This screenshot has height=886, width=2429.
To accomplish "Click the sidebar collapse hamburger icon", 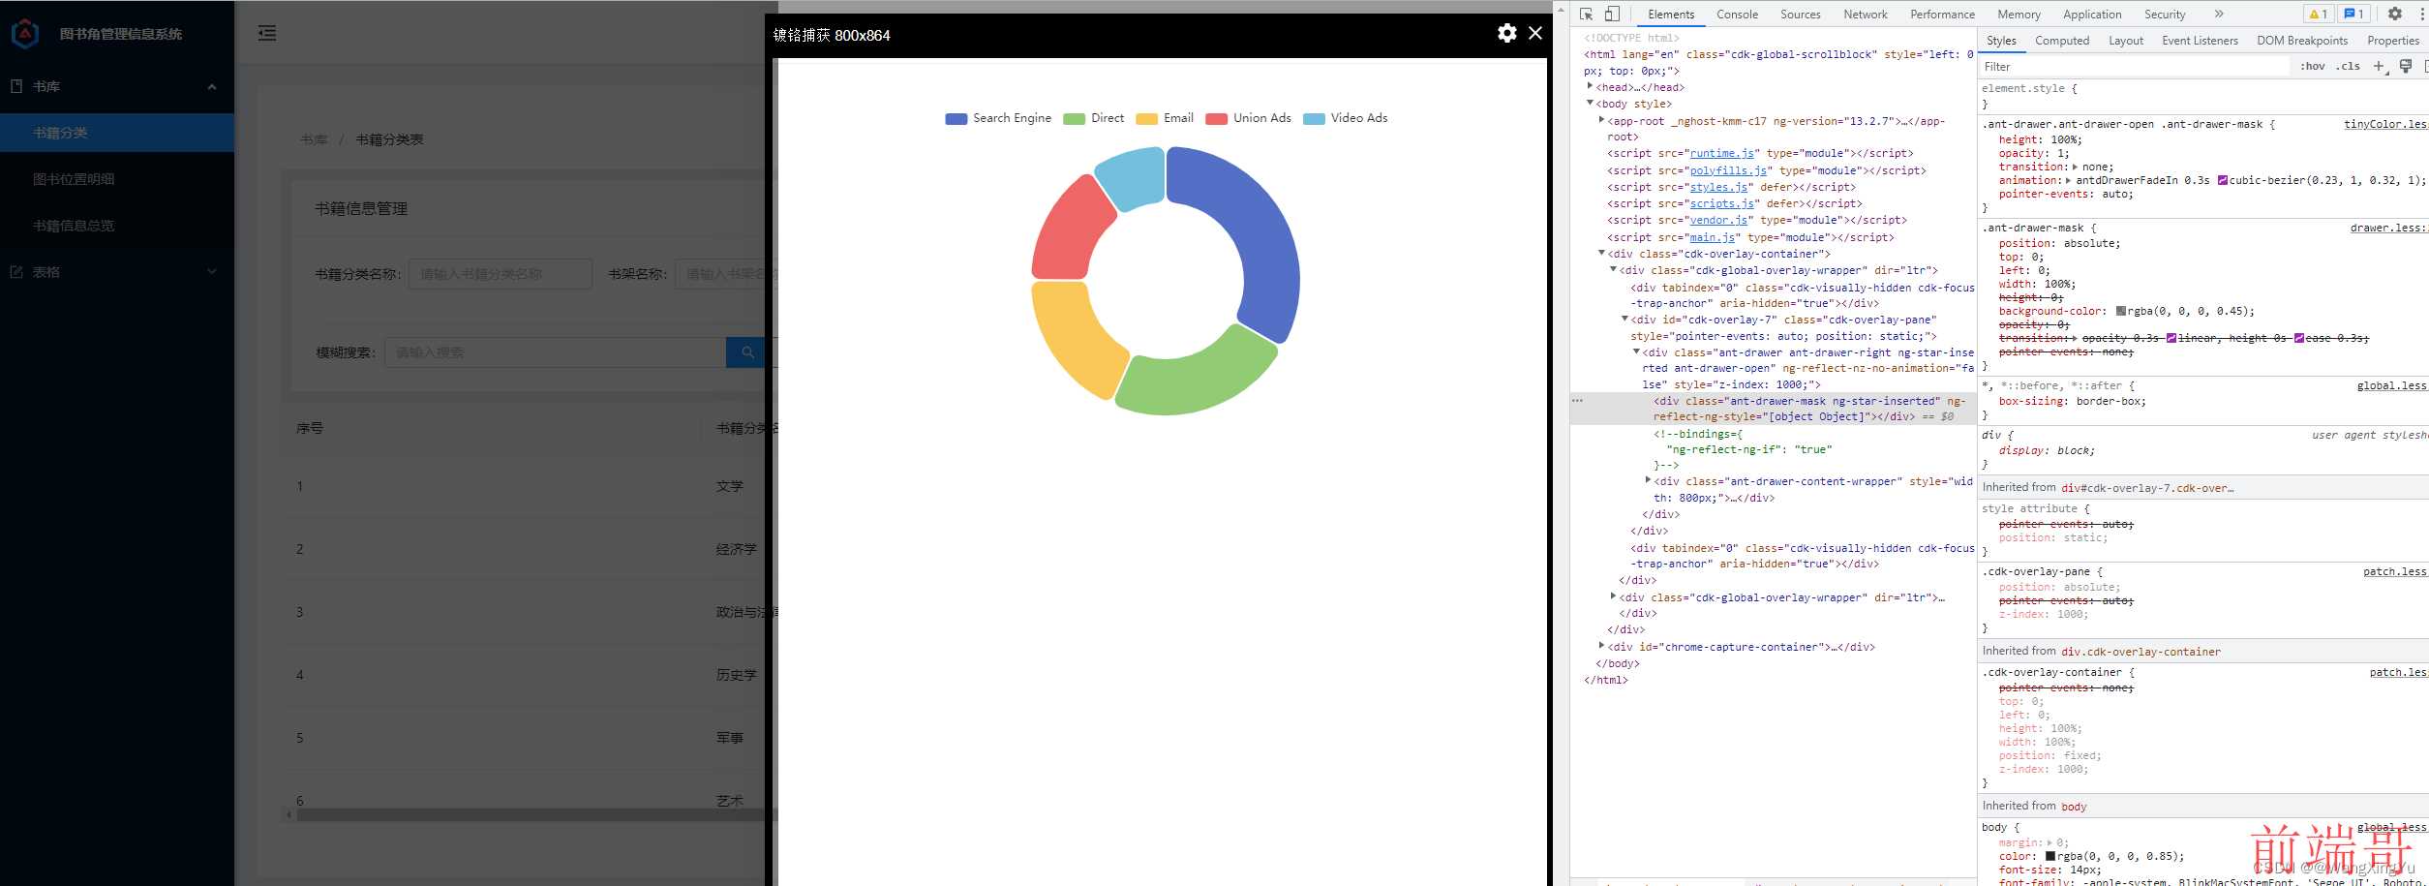I will (267, 33).
